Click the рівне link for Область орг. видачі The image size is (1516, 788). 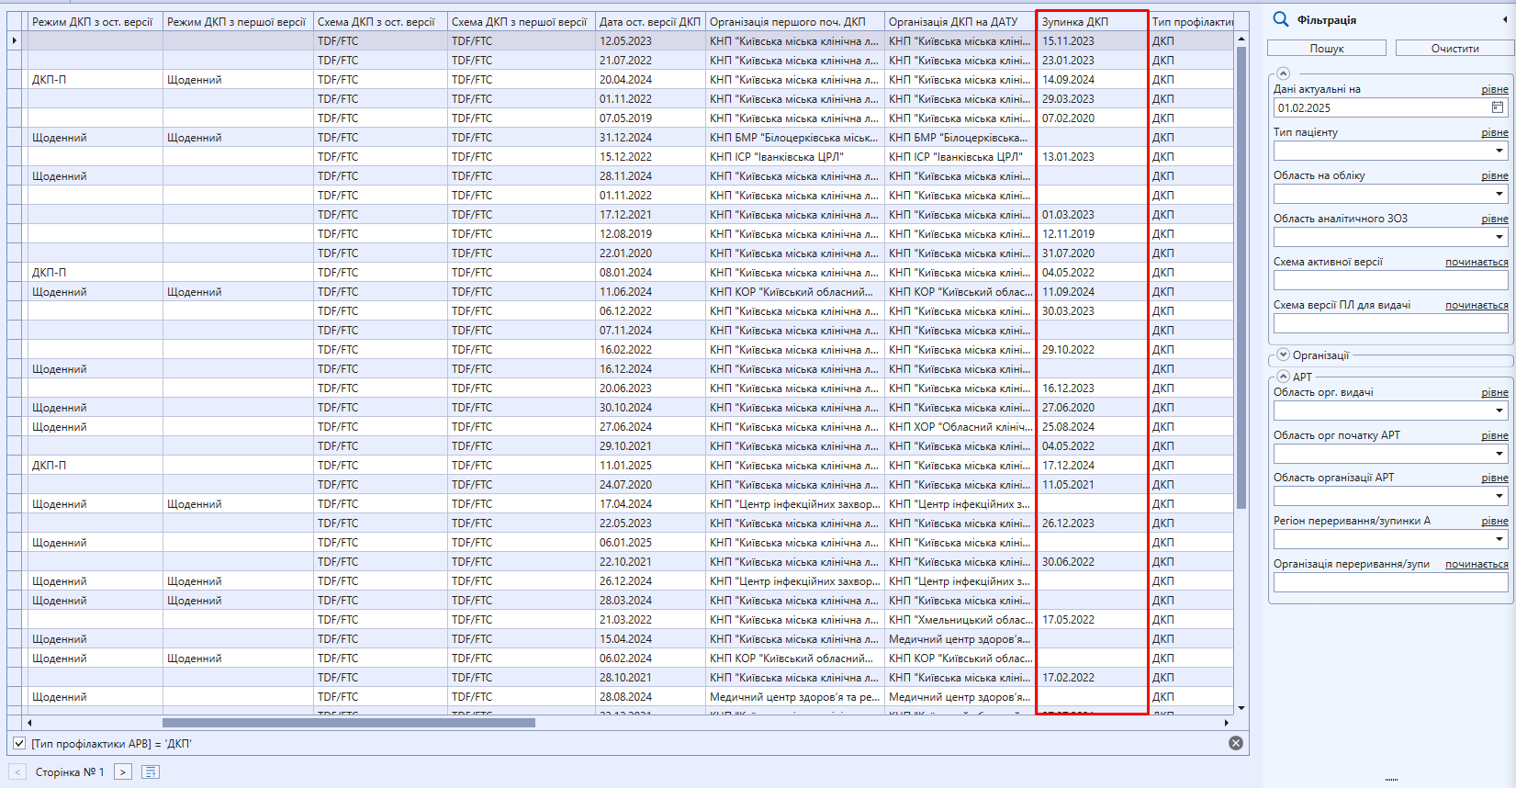[x=1495, y=392]
